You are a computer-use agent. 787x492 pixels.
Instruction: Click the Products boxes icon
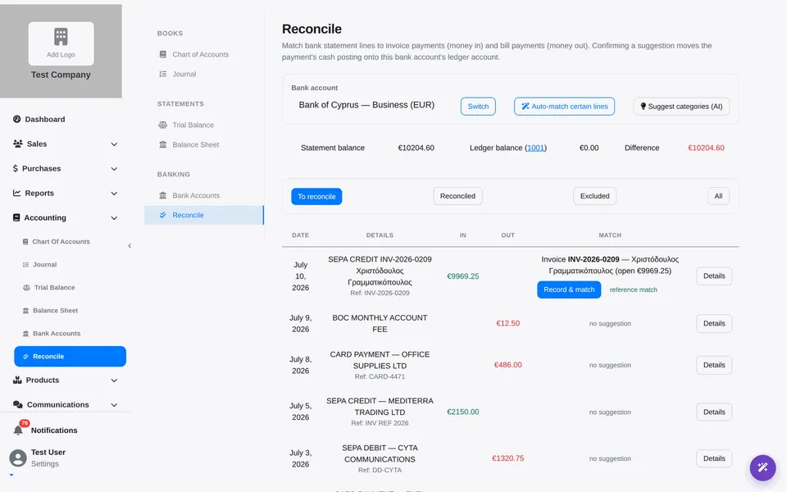point(17,380)
